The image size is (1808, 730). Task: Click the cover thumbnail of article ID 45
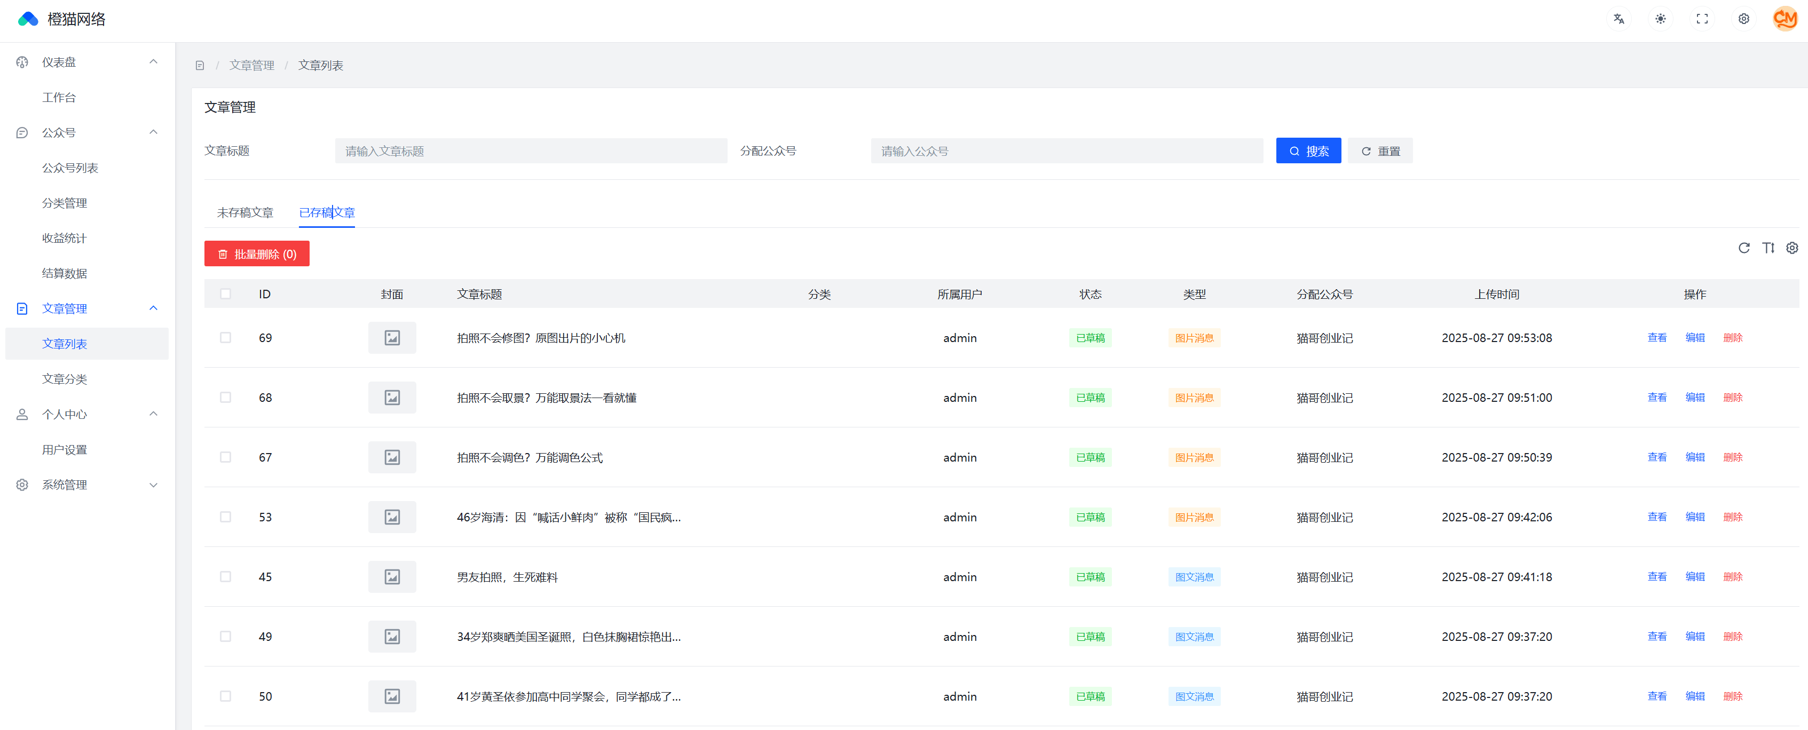[x=392, y=576]
